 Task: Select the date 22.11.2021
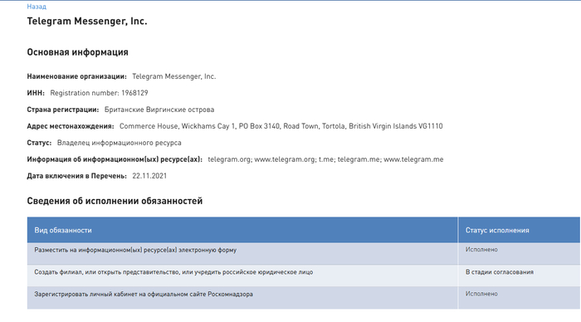click(149, 176)
